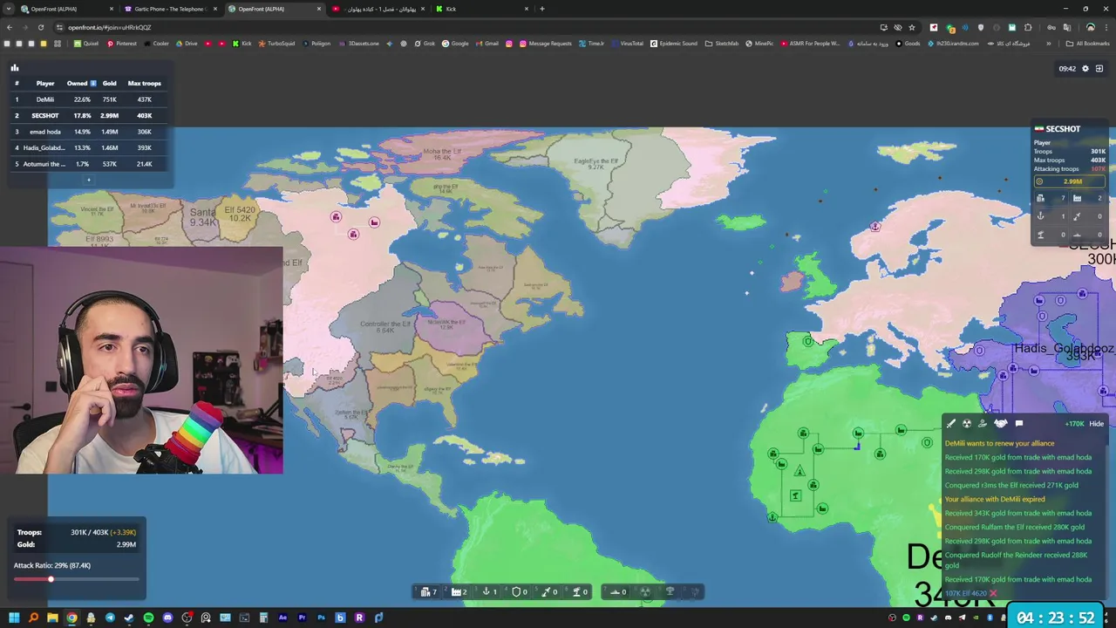Screen dimensions: 1116x628
Task: Toggle attack events filter sword icon
Action: click(x=951, y=424)
